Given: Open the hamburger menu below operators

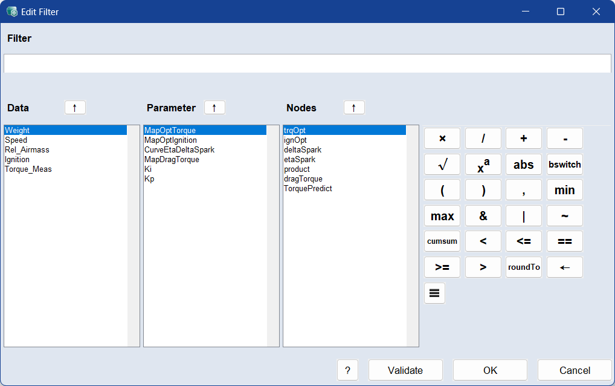Looking at the screenshot, I should (x=434, y=293).
